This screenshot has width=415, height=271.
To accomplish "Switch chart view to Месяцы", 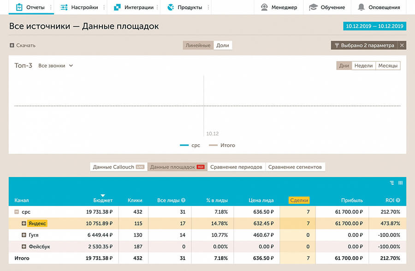I will point(388,65).
